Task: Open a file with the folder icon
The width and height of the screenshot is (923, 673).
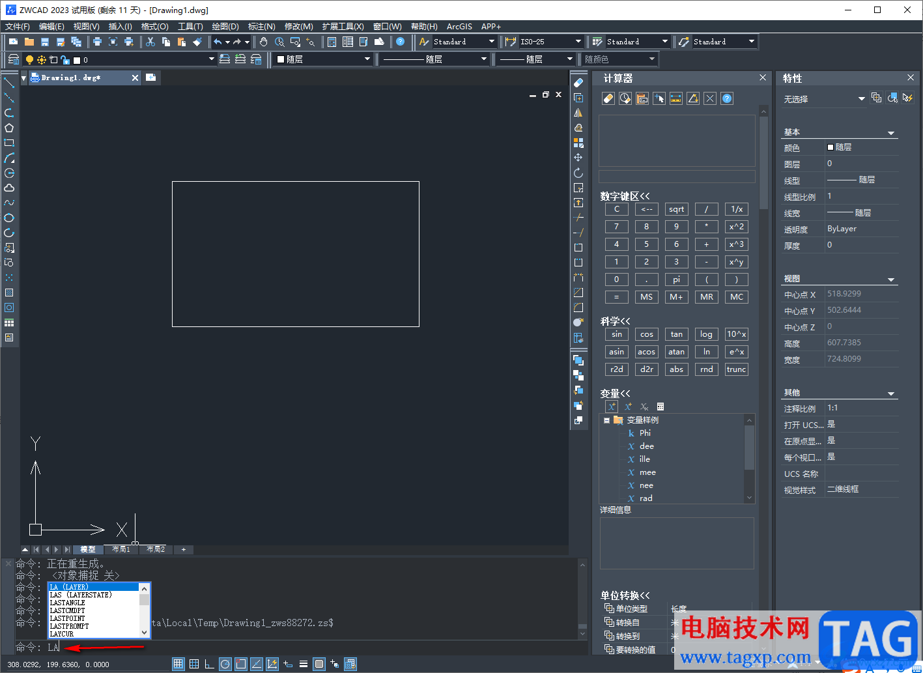Action: (x=29, y=42)
